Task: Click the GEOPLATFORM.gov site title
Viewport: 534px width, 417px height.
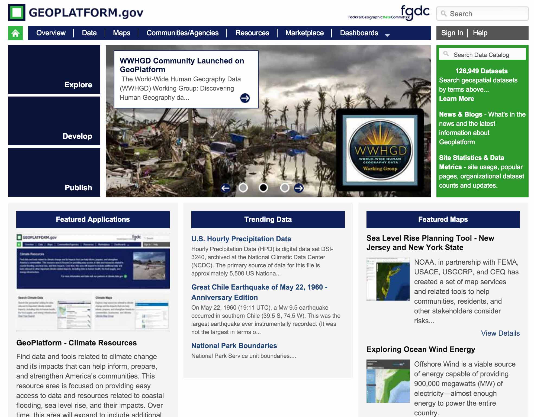Action: click(x=86, y=13)
